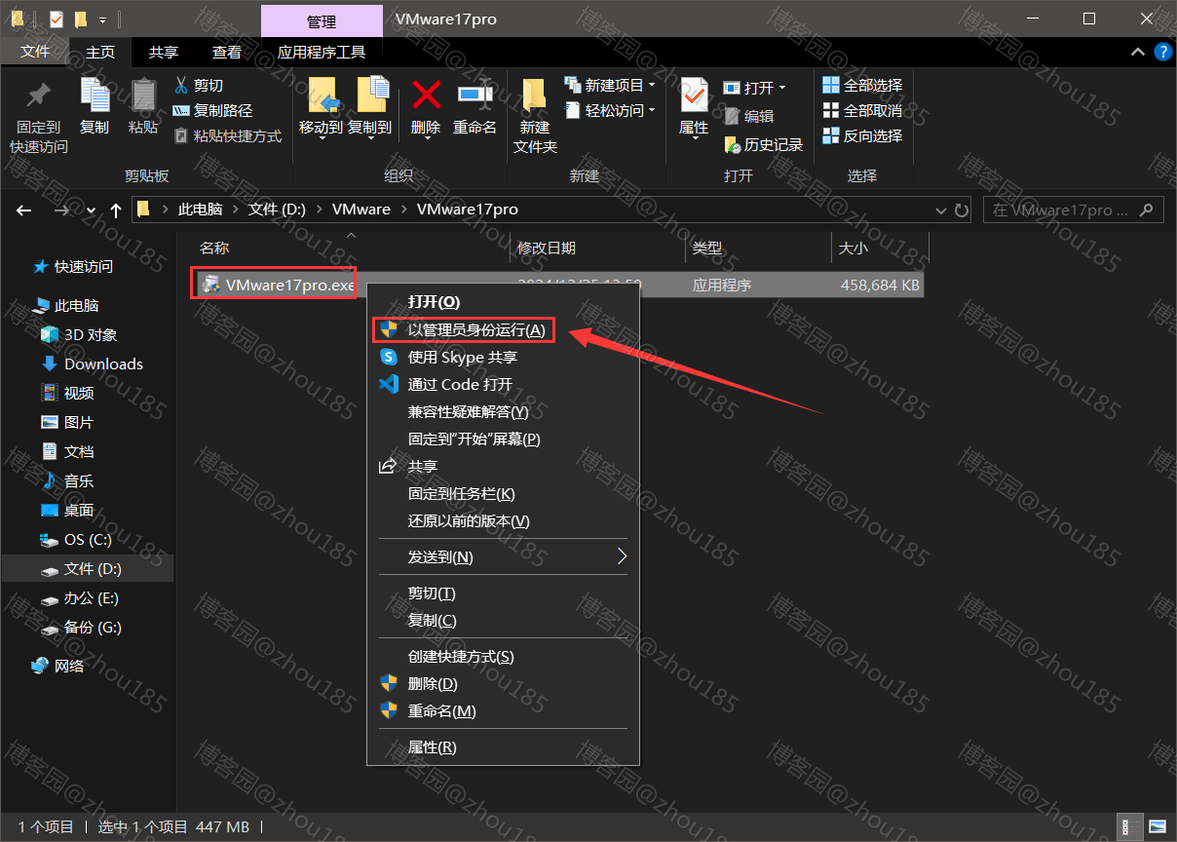Viewport: 1177px width, 842px height.
Task: Switch to the Share (共享) tab
Action: [x=164, y=52]
